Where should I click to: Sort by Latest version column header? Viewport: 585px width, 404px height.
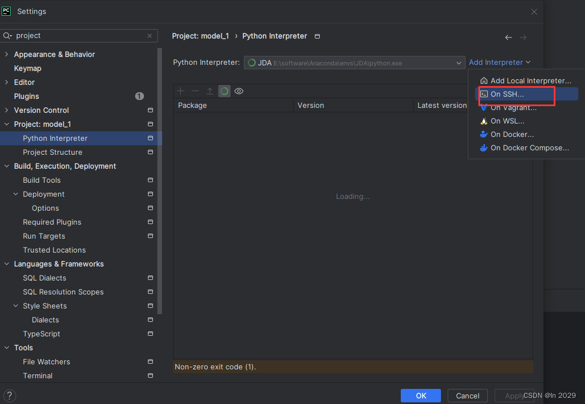click(442, 105)
